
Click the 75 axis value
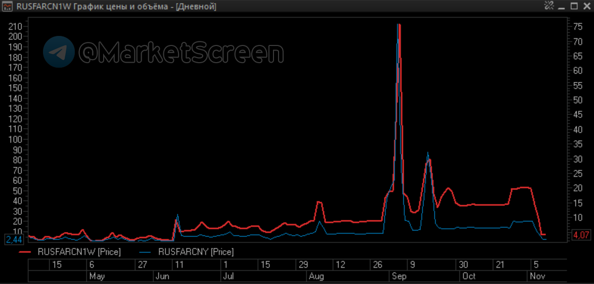click(578, 26)
